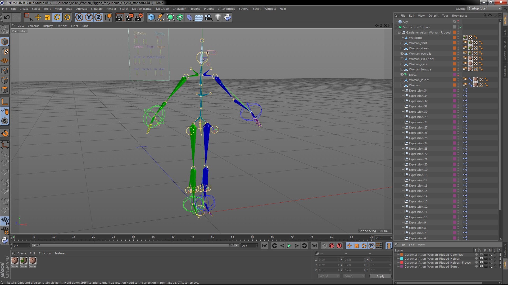Viewport: 508px width, 285px height.
Task: Collapse Gardener_Asian_Woman_Rigged node
Action: click(x=399, y=32)
